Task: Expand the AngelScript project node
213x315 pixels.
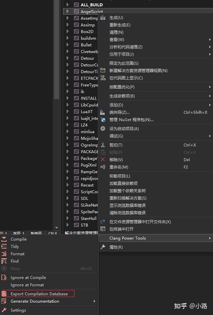Action: pyautogui.click(x=67, y=11)
